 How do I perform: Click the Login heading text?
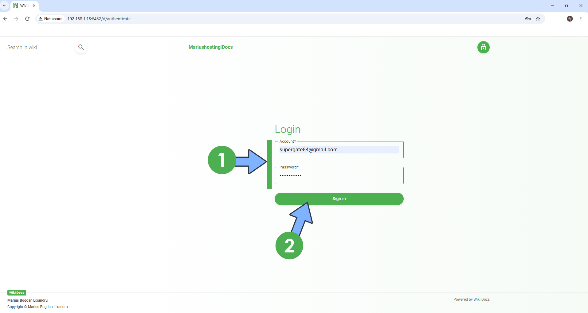[x=288, y=129]
